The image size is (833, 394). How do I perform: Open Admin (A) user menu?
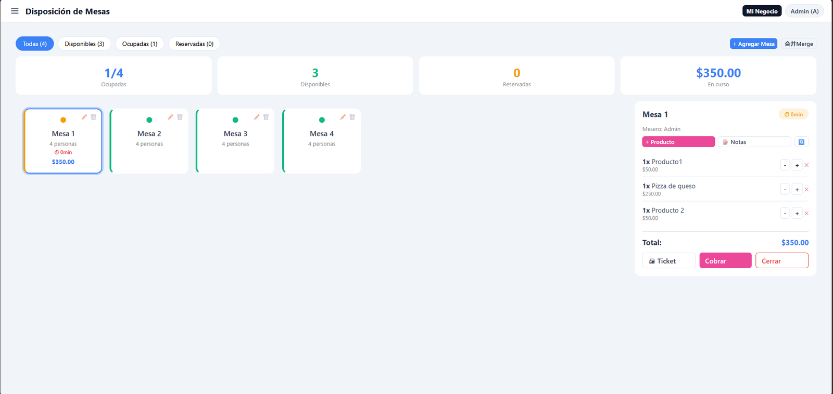click(804, 11)
